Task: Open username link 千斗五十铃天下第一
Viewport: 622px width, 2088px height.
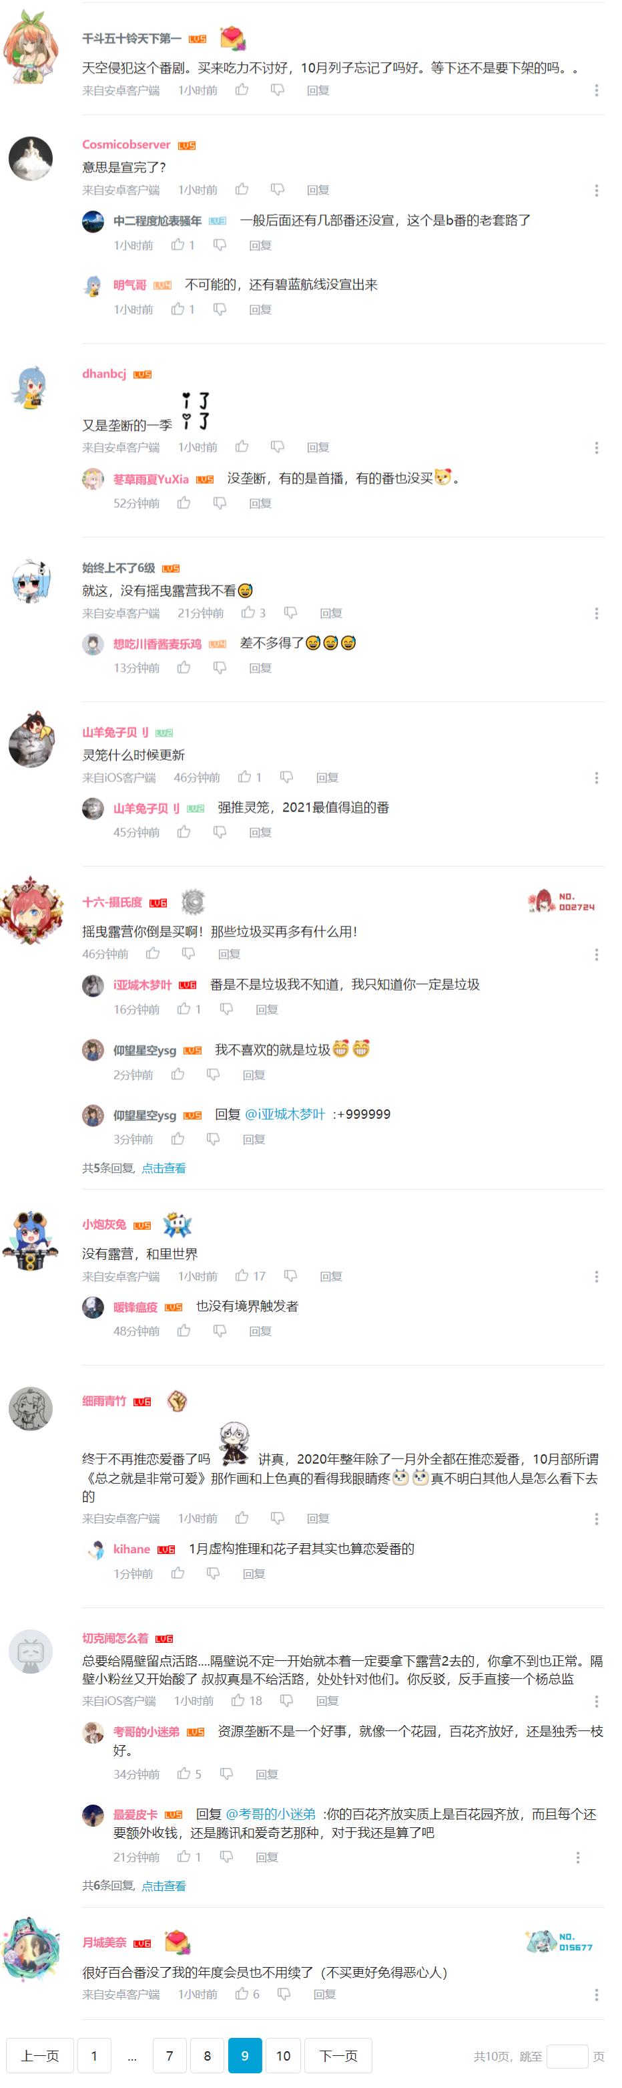Action: click(x=132, y=38)
